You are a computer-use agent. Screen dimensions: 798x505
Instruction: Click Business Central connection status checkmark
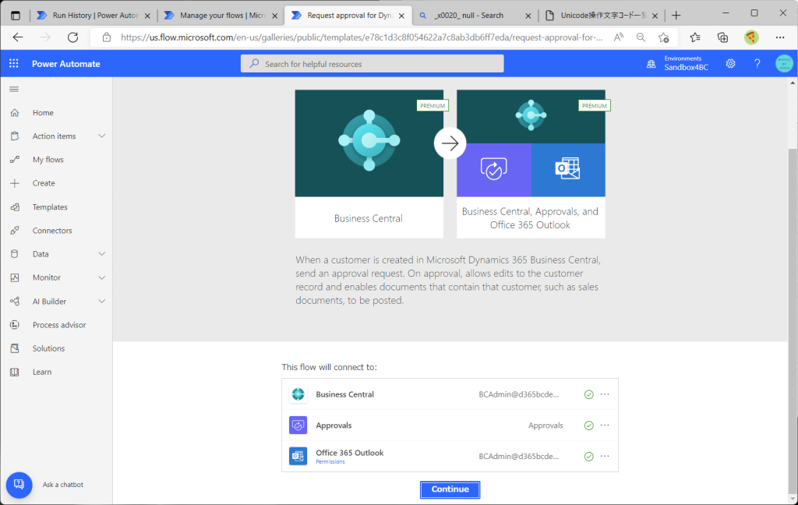point(589,394)
